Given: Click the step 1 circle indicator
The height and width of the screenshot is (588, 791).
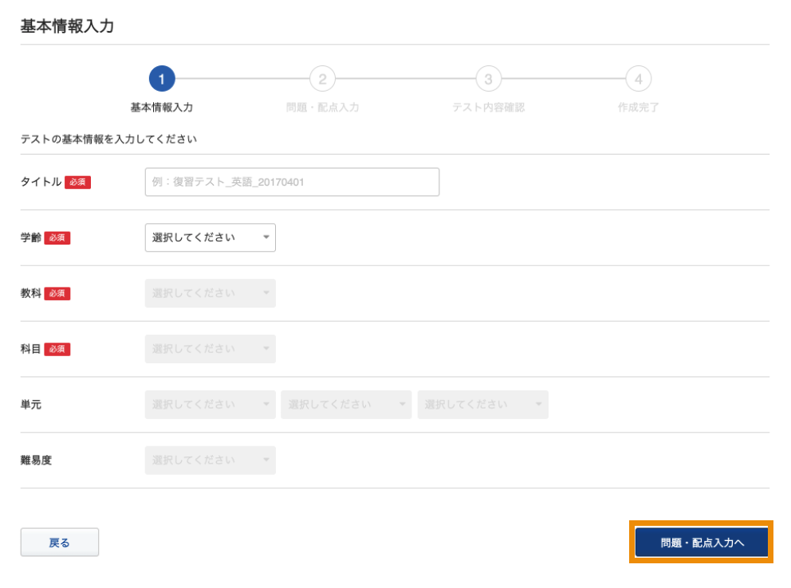Looking at the screenshot, I should pos(162,79).
